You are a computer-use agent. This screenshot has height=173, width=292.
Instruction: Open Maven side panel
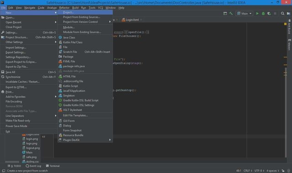(x=289, y=45)
